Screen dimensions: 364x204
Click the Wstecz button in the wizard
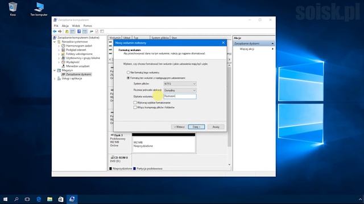click(180, 127)
